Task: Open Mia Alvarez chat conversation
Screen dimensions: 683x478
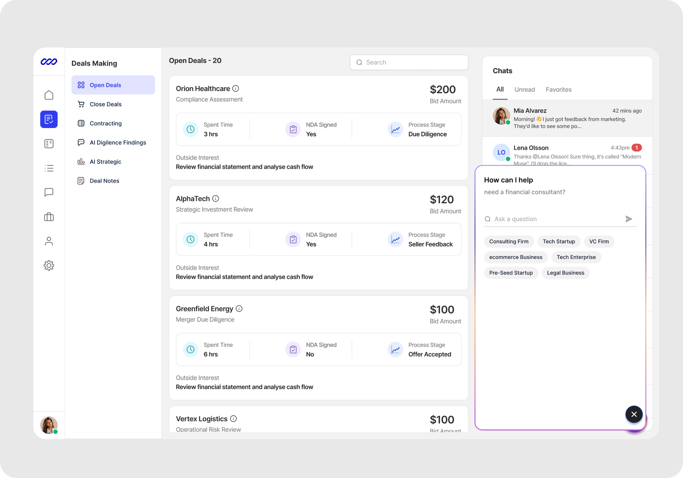Action: [567, 118]
